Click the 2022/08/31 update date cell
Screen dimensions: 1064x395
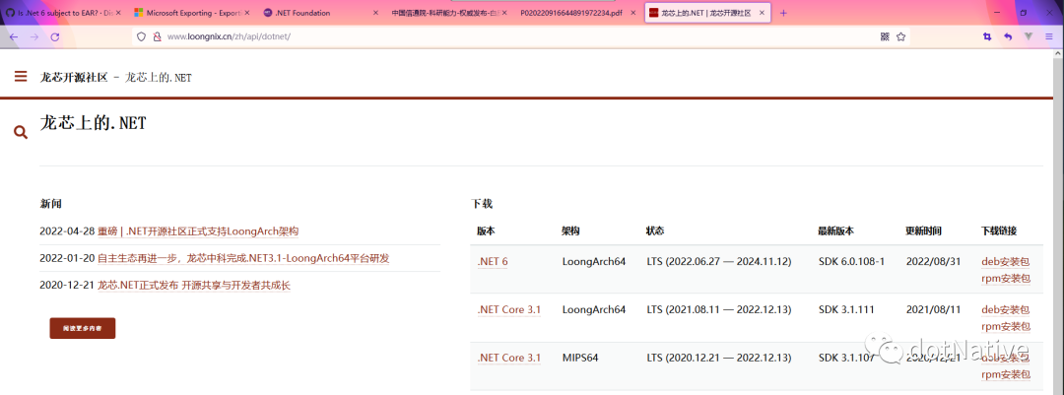pyautogui.click(x=933, y=261)
